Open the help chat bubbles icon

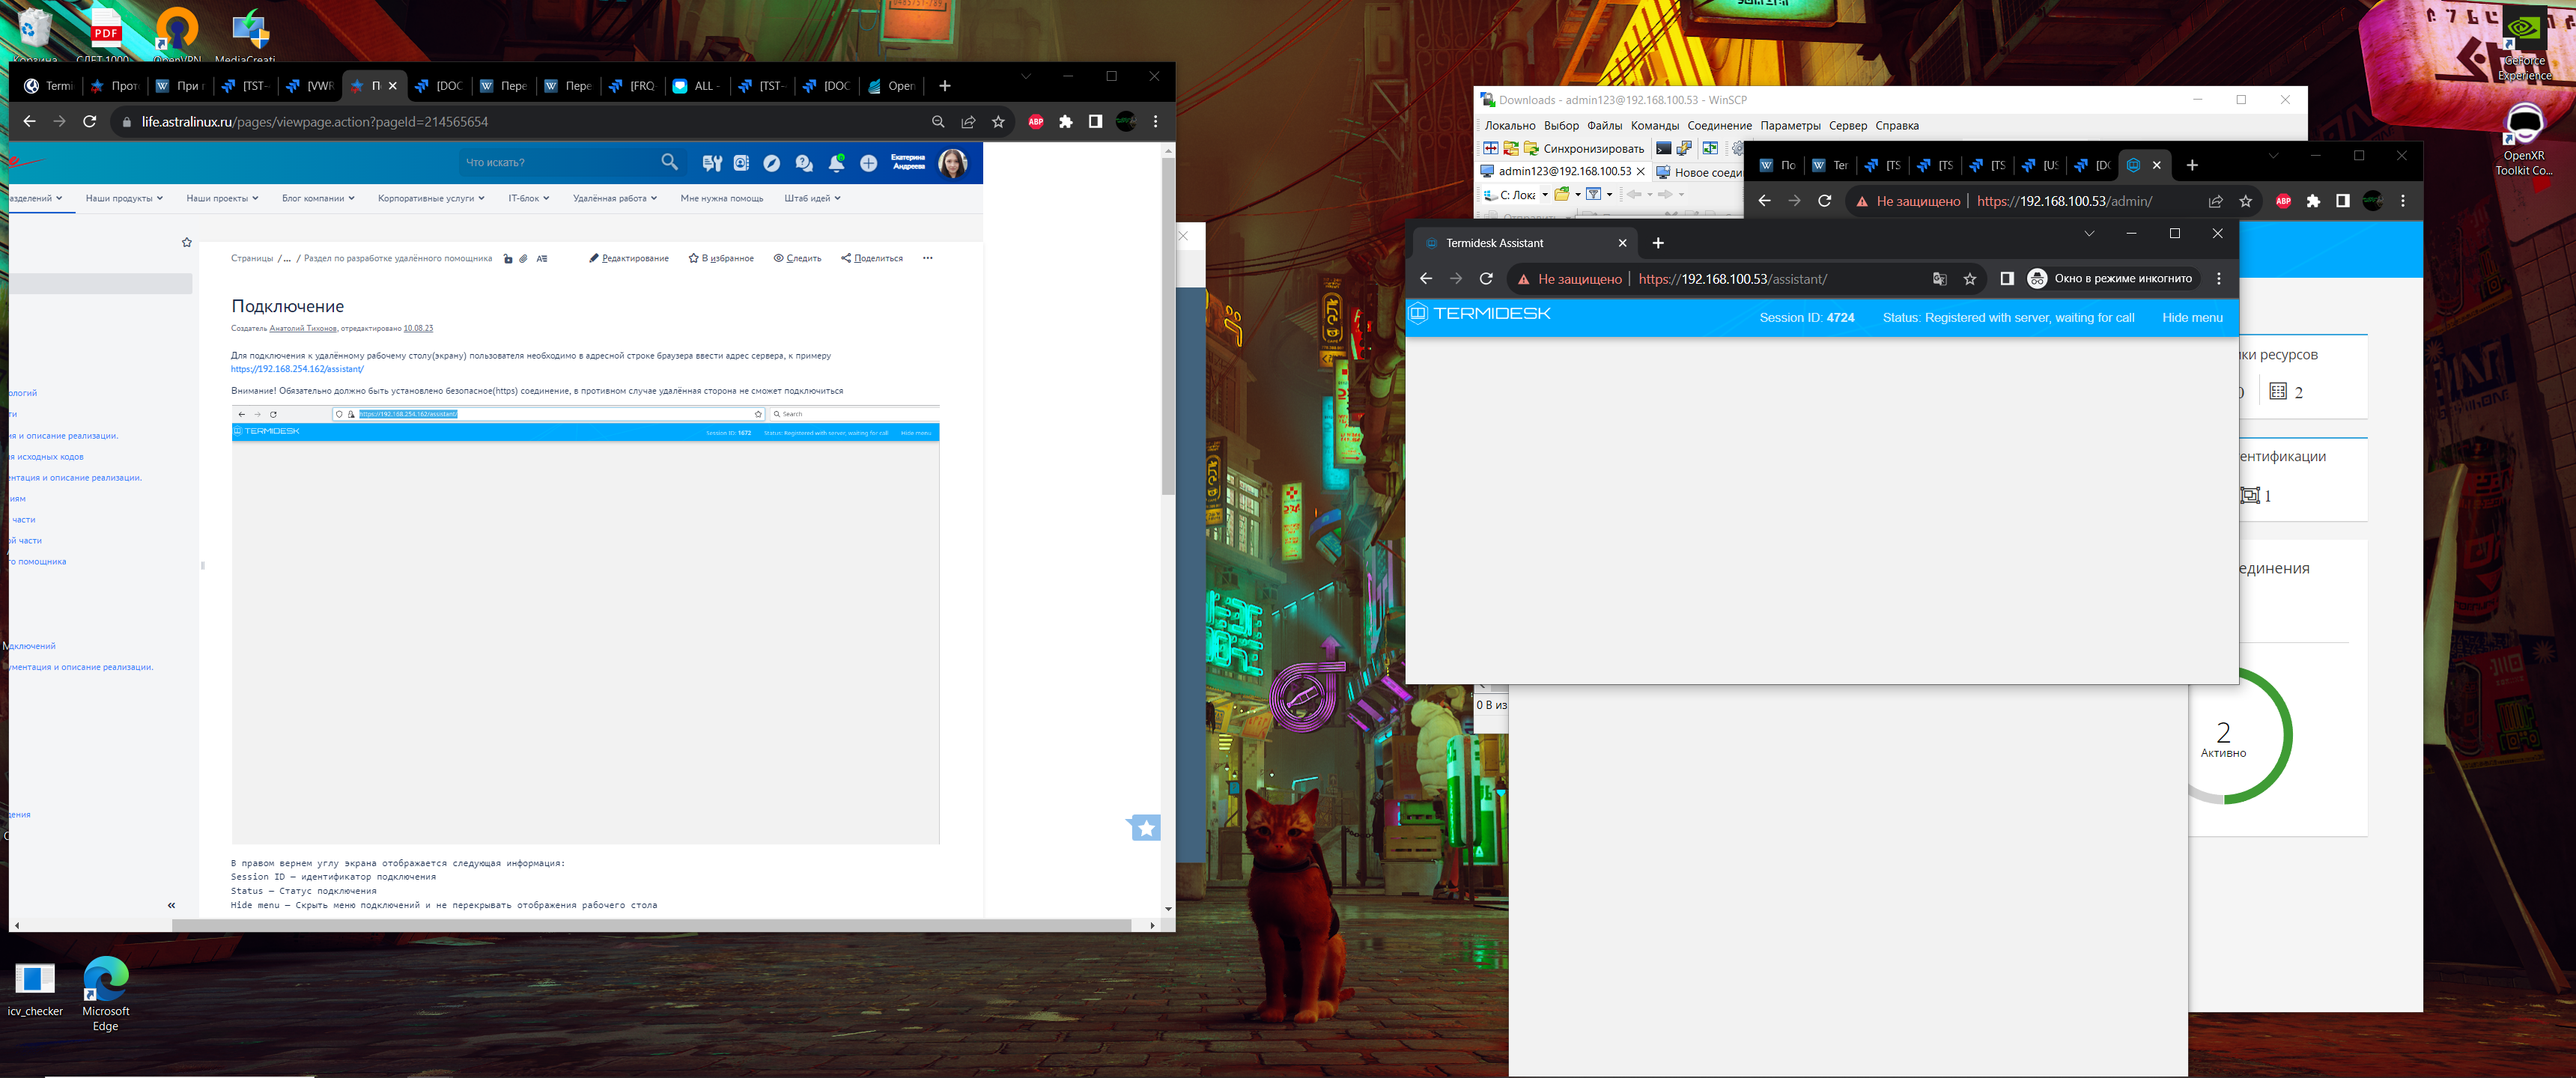click(x=804, y=163)
